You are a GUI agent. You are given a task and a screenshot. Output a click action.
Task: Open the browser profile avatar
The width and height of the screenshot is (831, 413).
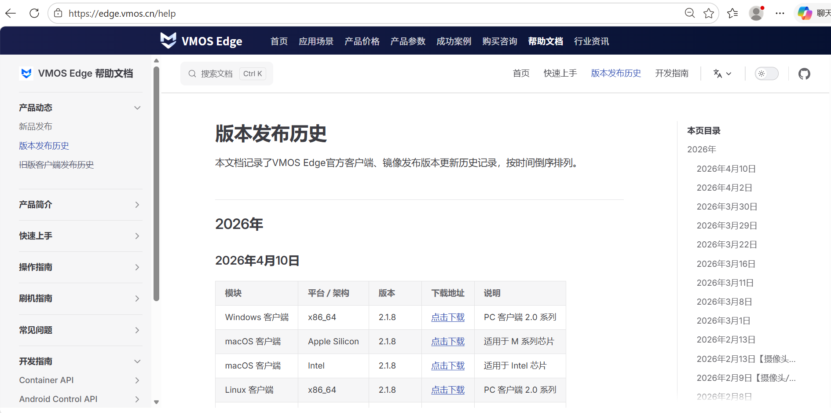pyautogui.click(x=756, y=13)
